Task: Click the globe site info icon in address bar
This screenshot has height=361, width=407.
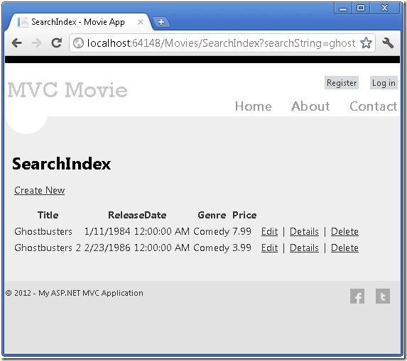Action: click(x=78, y=43)
